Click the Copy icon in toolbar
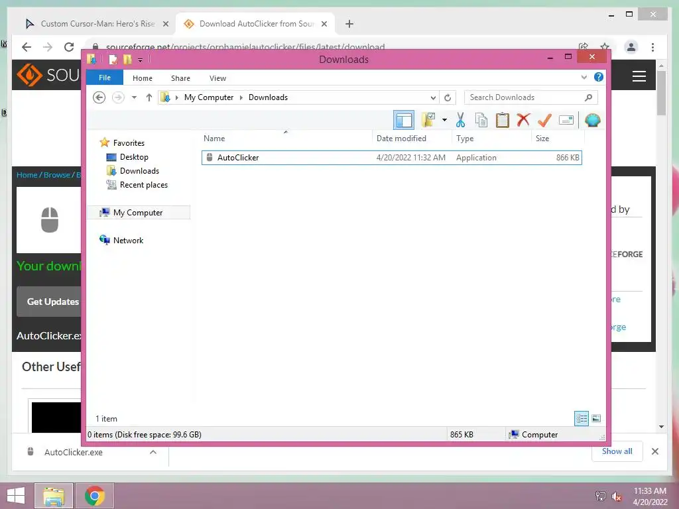Image resolution: width=679 pixels, height=509 pixels. (x=481, y=120)
